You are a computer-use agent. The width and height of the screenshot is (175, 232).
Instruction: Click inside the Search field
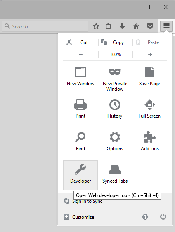click(45, 26)
